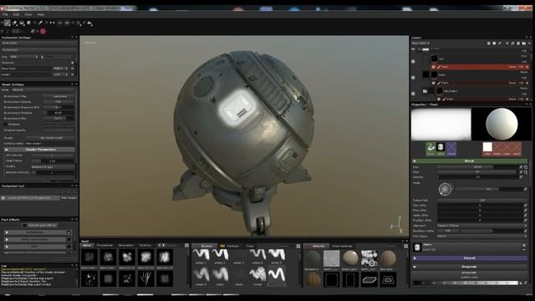Toggle visibility of the top layer
535x301 pixels.
[413, 61]
